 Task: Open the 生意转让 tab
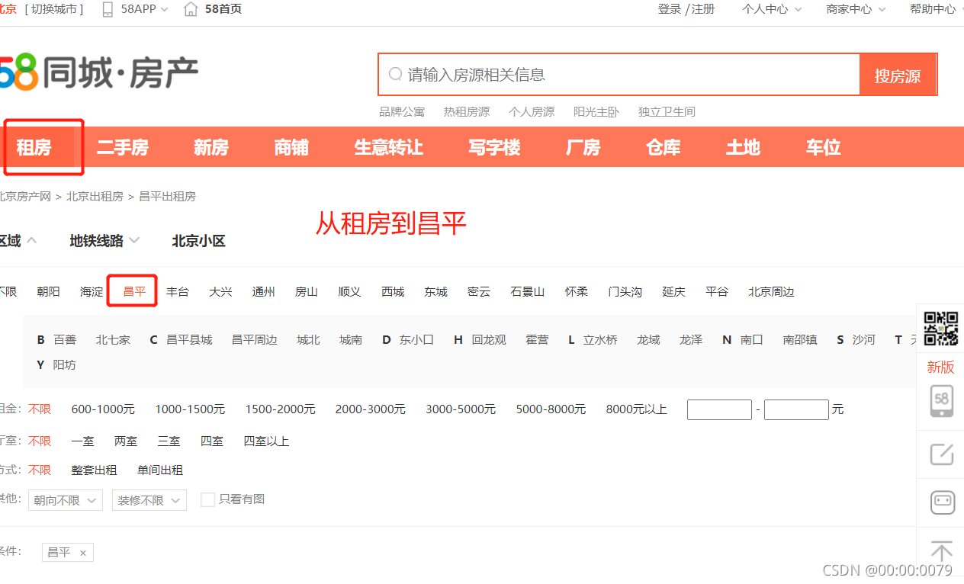pyautogui.click(x=389, y=147)
